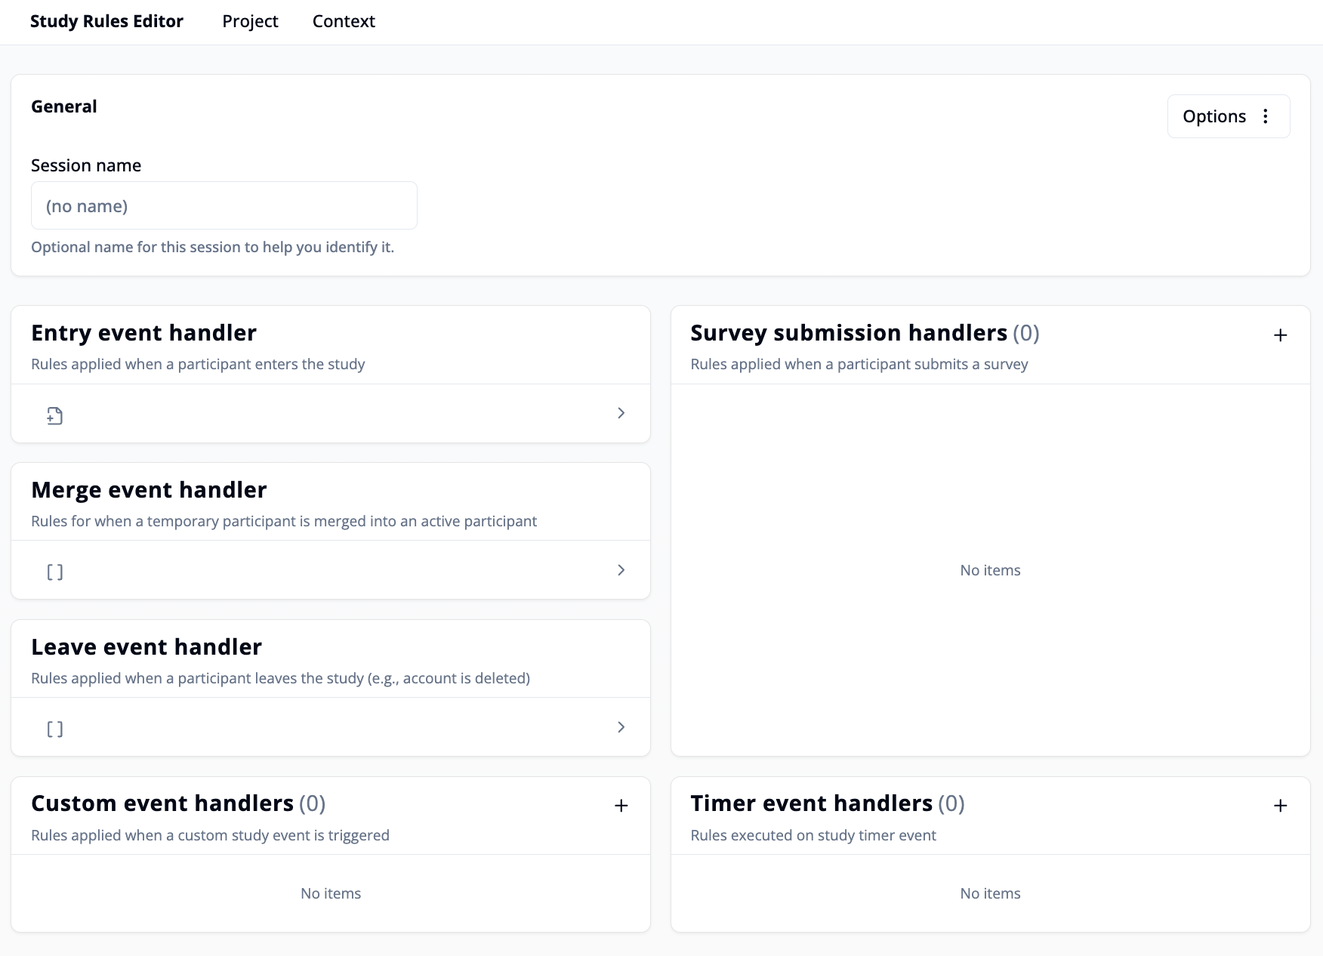The height and width of the screenshot is (956, 1323).
Task: Expand the Merge event handler rules
Action: (x=621, y=570)
